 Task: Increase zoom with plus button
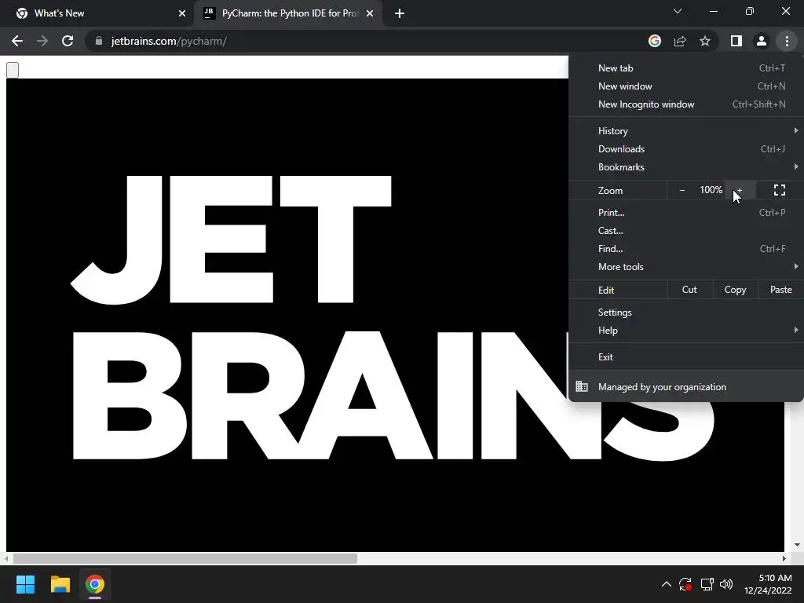(740, 190)
